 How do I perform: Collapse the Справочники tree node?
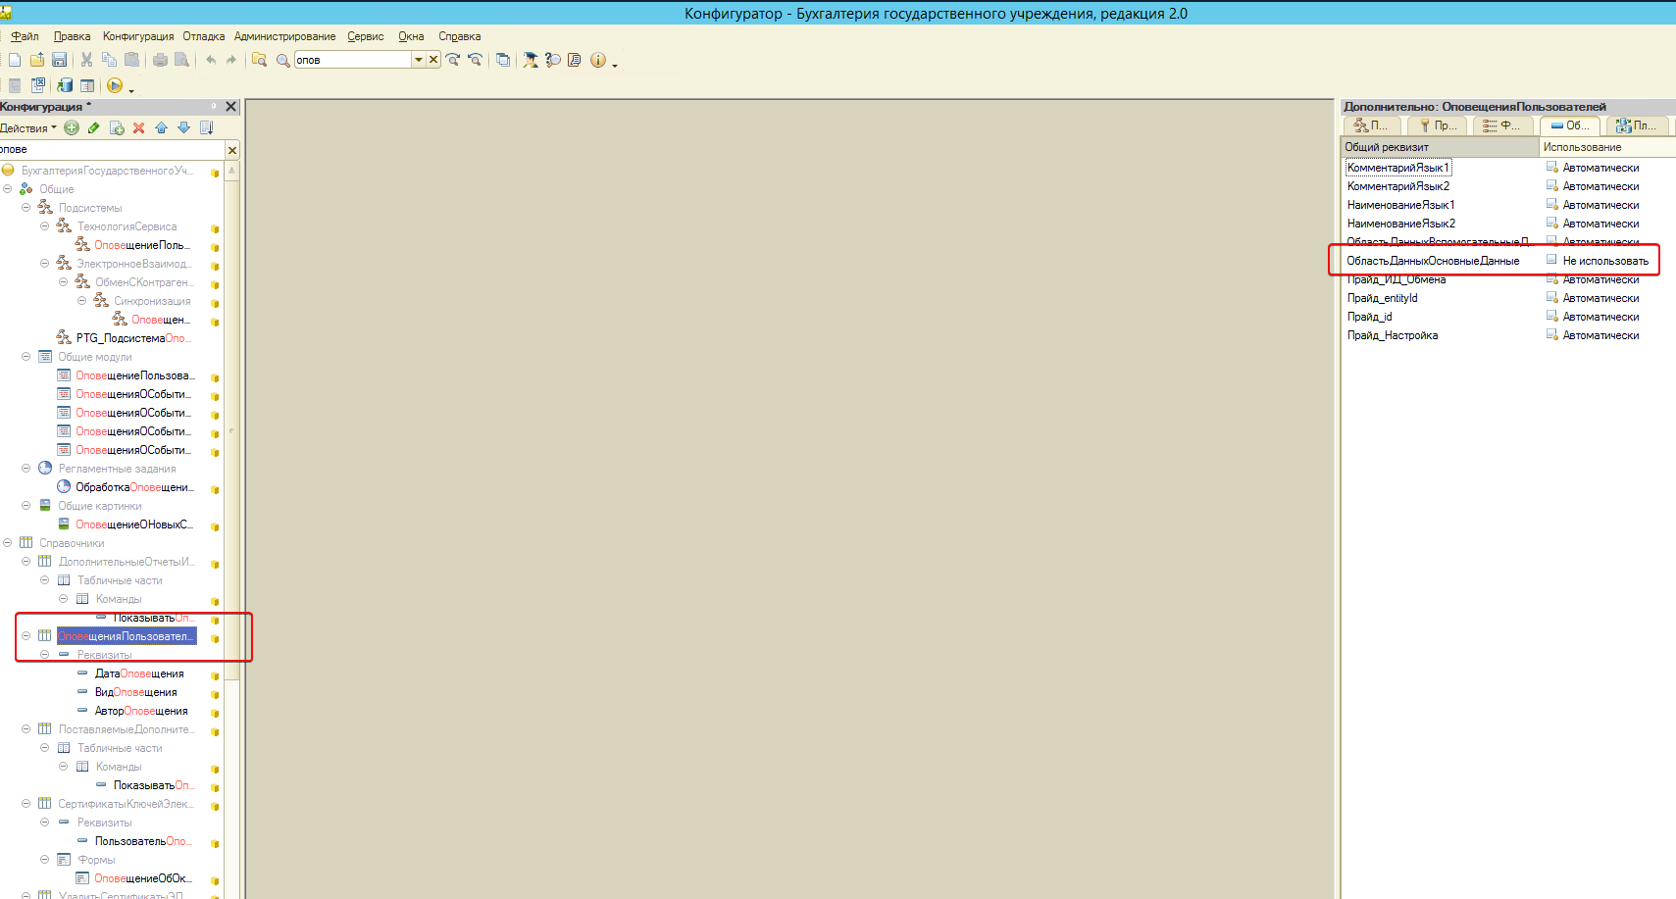[x=8, y=542]
